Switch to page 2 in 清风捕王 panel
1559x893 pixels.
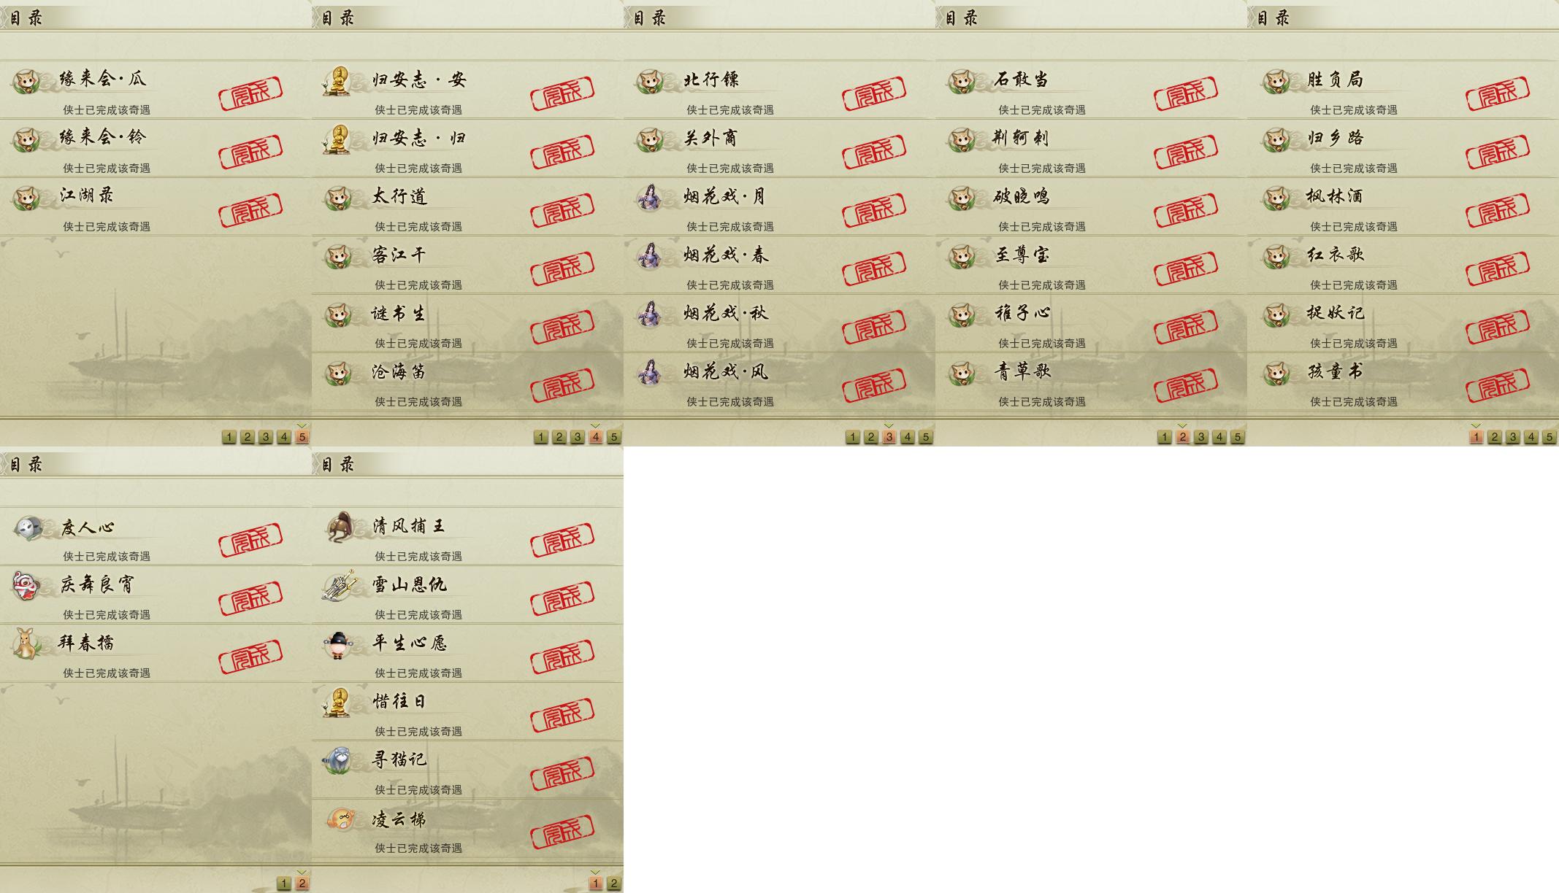pos(614,884)
